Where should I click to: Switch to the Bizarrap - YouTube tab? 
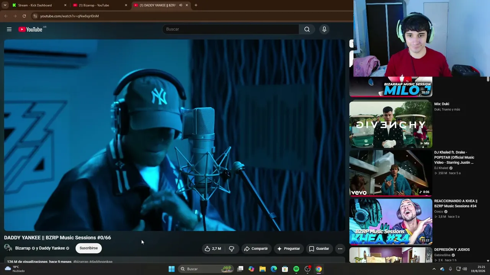pos(100,5)
